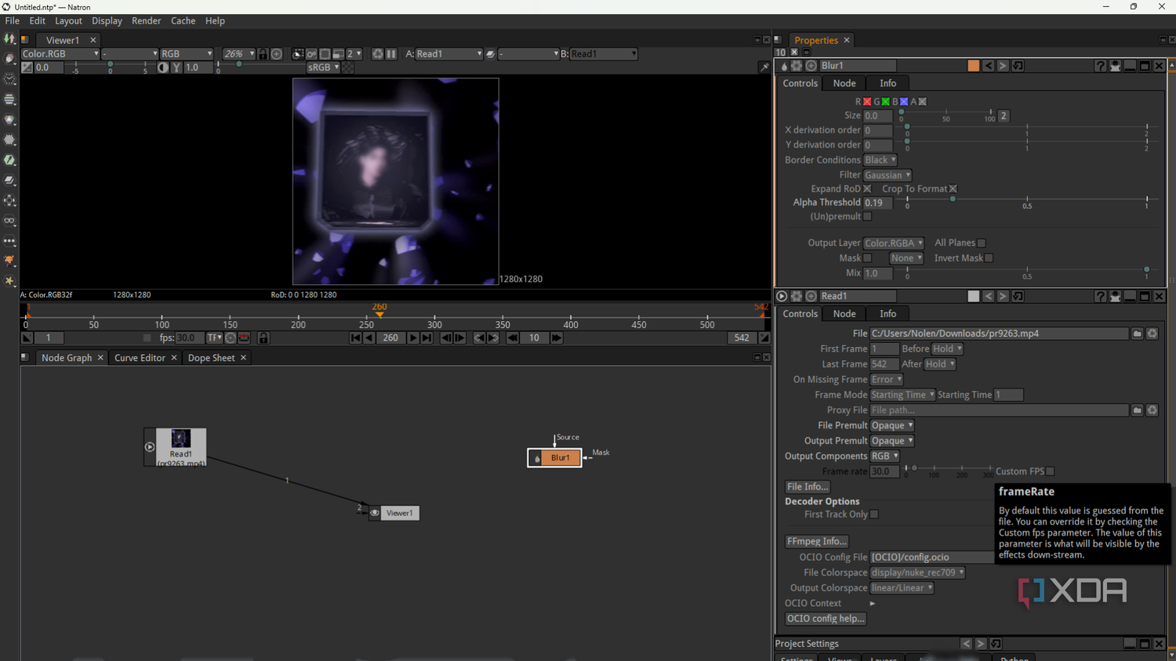Click the File Info... button
1176x661 pixels.
808,486
